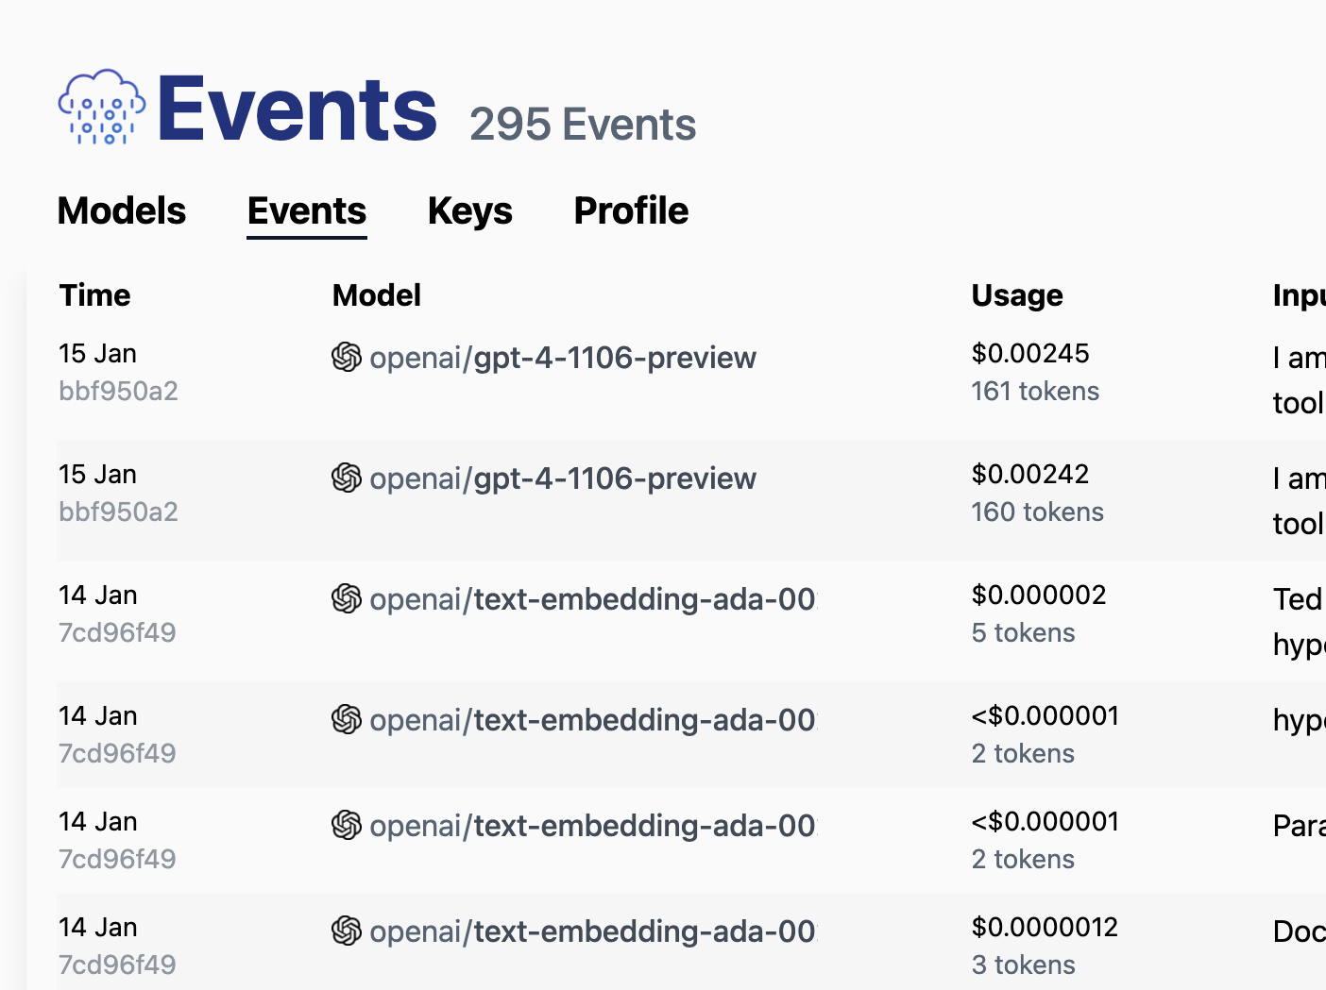Click the OpenAI icon on the first 2-token embedding row
Viewport: 1326px width, 990px height.
pyautogui.click(x=348, y=720)
